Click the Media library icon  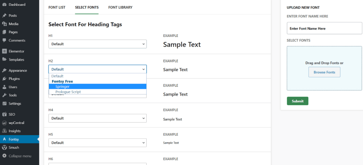point(4,24)
